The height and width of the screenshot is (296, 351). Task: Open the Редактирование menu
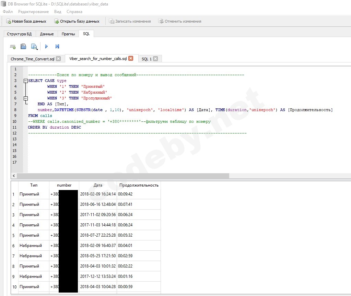click(33, 12)
